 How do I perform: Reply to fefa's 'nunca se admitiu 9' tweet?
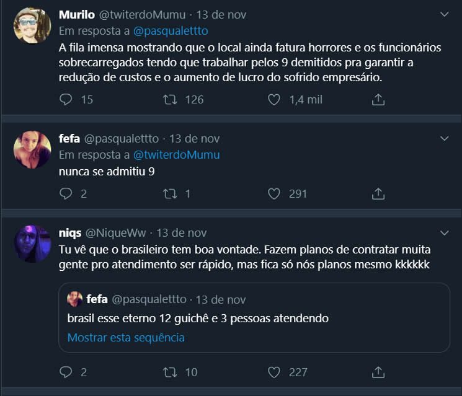66,194
